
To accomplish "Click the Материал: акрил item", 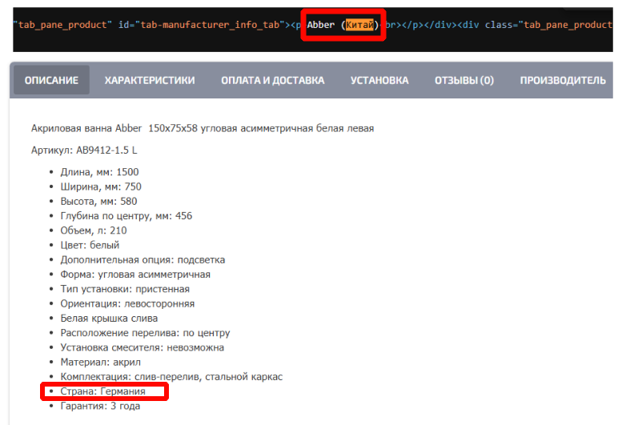I will tap(100, 363).
